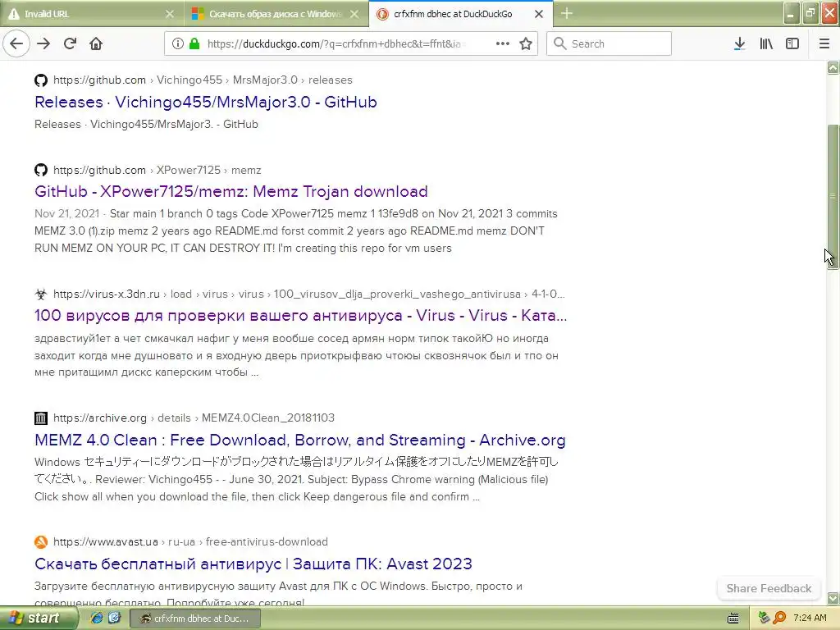Click the Avast favicon icon

[x=41, y=541]
